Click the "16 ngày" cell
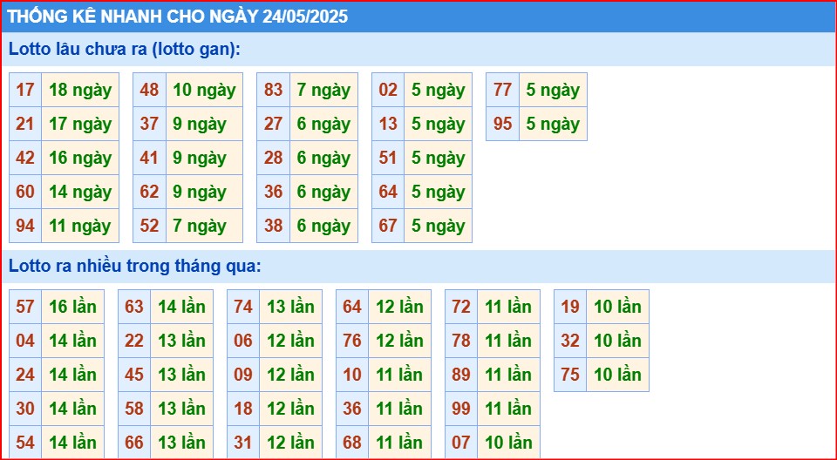This screenshot has height=460, width=837. (x=80, y=158)
